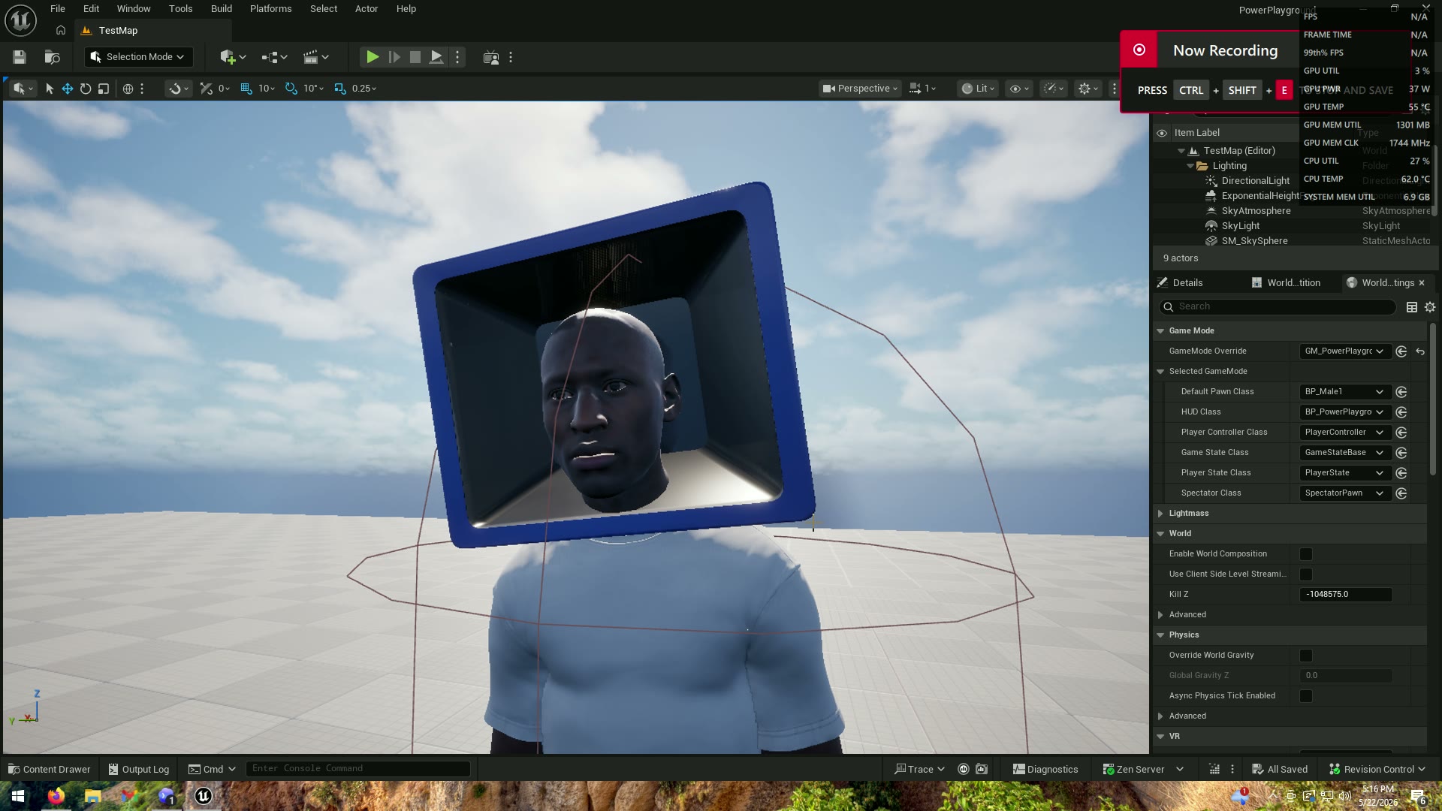Activate the Translate (move) gizmo tool

coord(68,89)
